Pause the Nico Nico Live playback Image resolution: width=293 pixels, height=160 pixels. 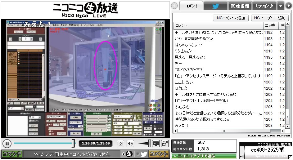coord(7,144)
